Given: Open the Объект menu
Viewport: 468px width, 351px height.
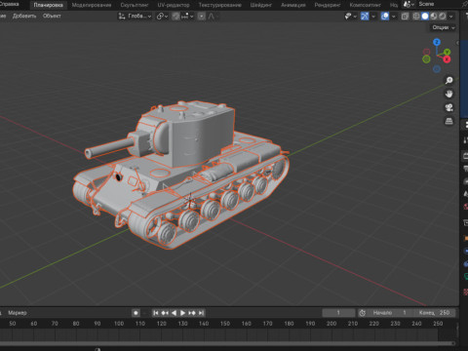Looking at the screenshot, I should pyautogui.click(x=52, y=16).
